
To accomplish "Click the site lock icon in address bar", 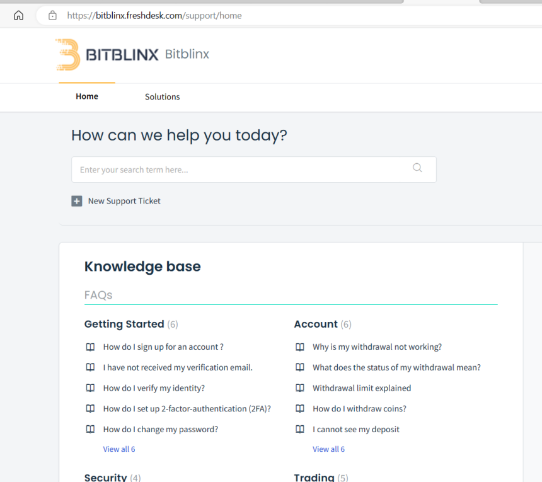I will 53,16.
